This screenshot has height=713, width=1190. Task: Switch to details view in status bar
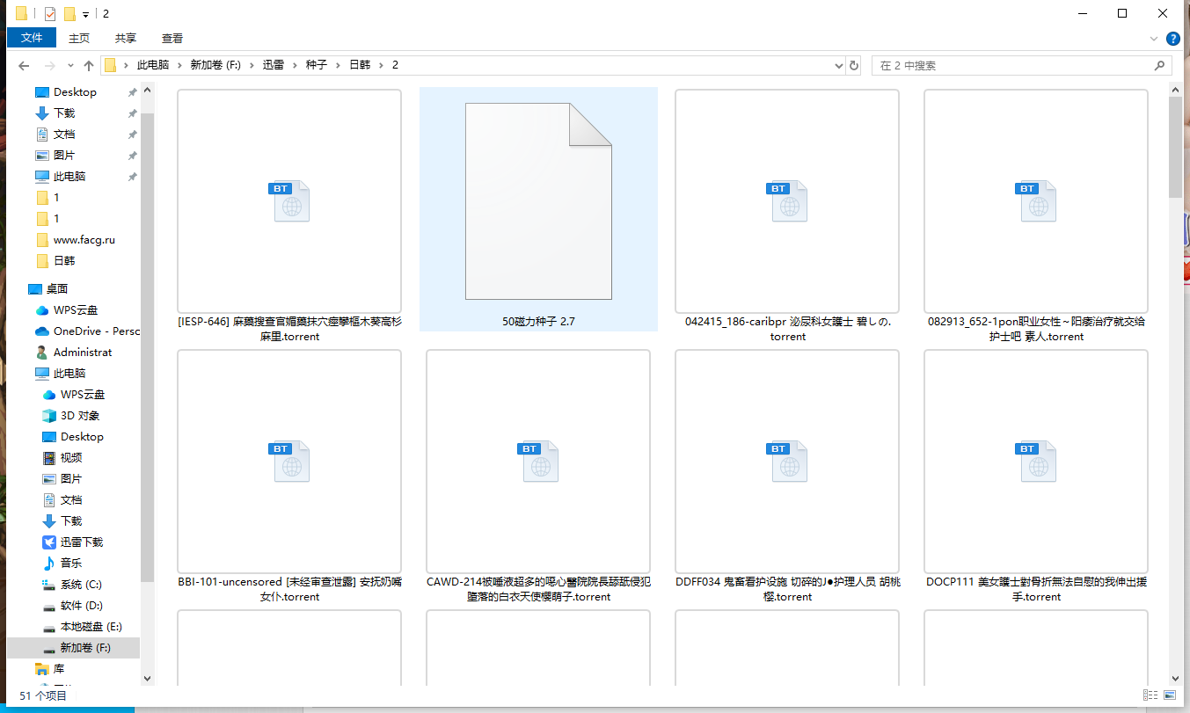(x=1151, y=695)
